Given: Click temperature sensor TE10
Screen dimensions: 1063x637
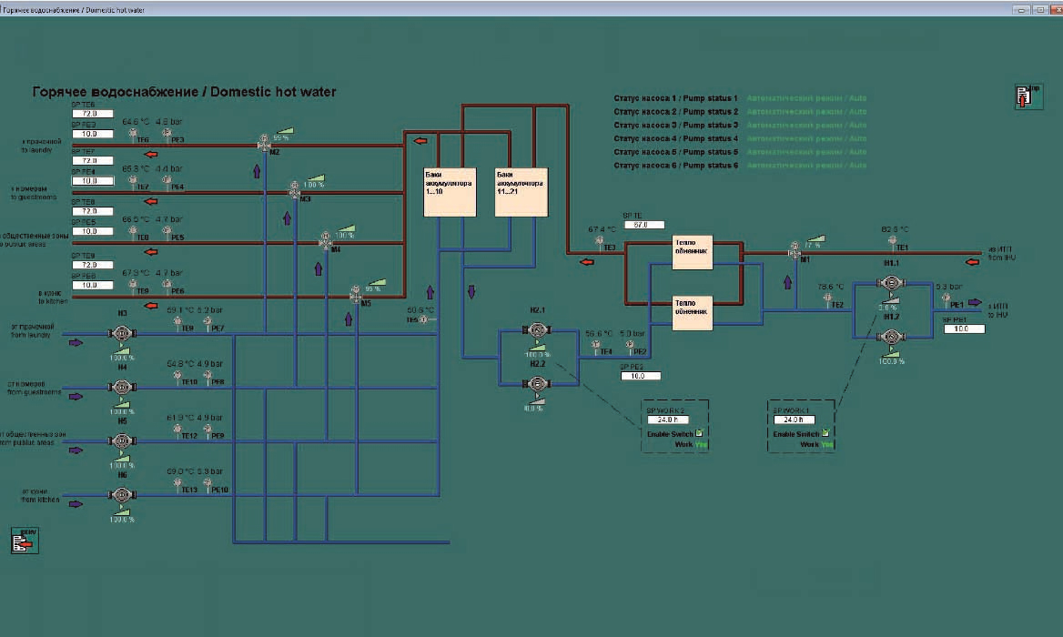Looking at the screenshot, I should click(177, 377).
